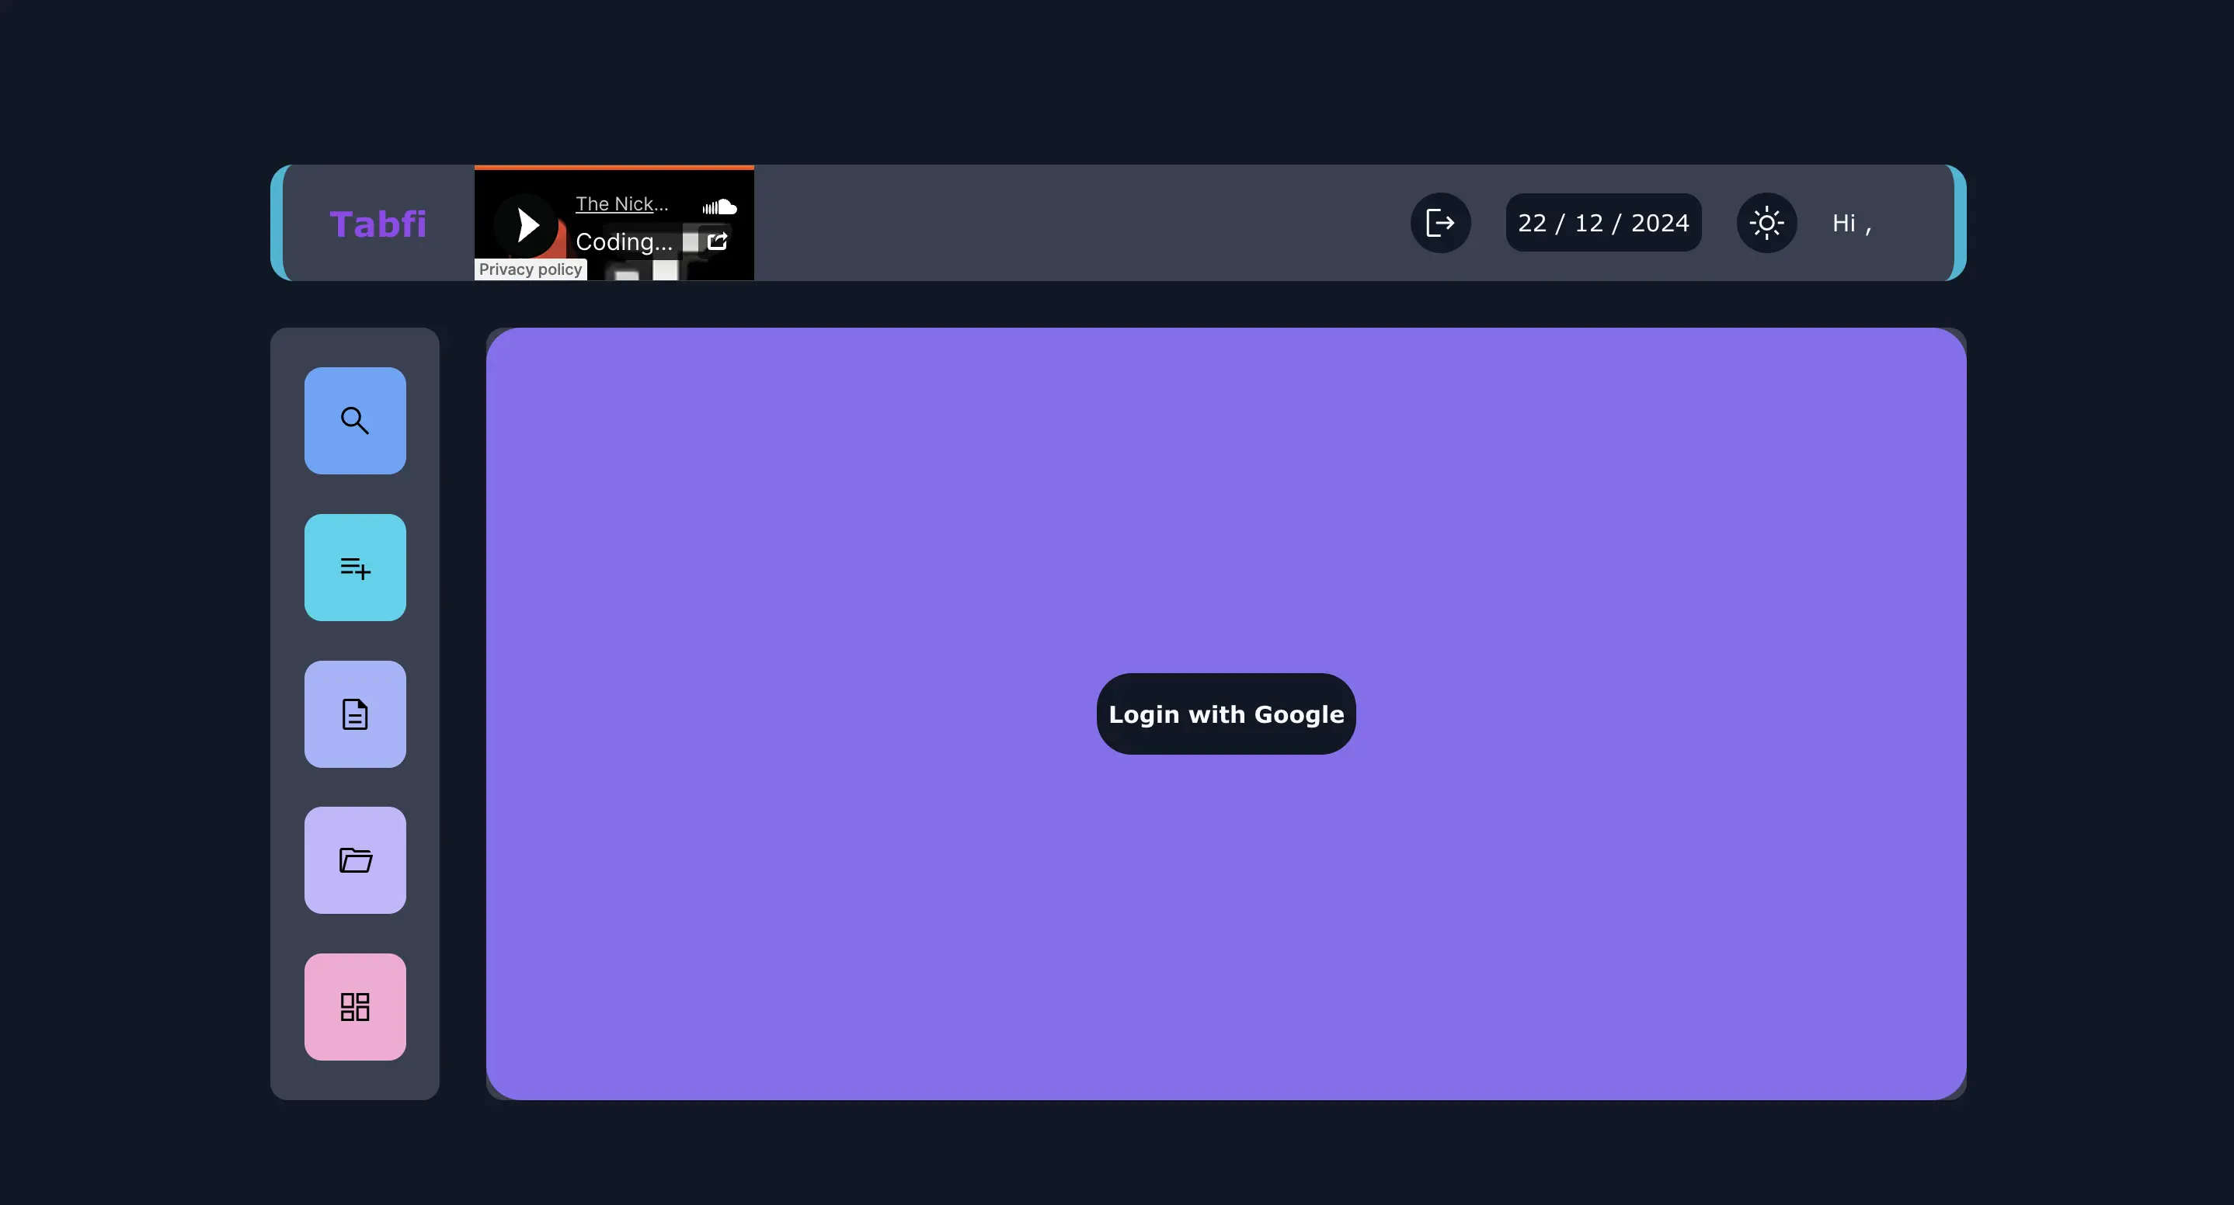Click the date display 22 / 12 / 2024
The height and width of the screenshot is (1205, 2234).
click(1603, 223)
